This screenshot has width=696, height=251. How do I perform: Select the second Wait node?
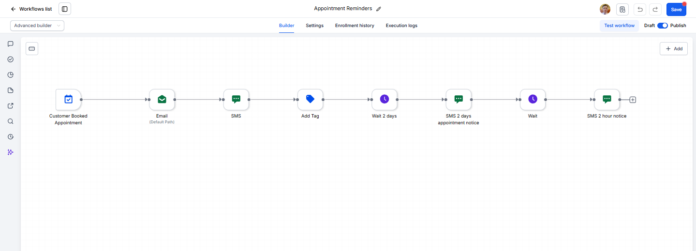point(533,99)
